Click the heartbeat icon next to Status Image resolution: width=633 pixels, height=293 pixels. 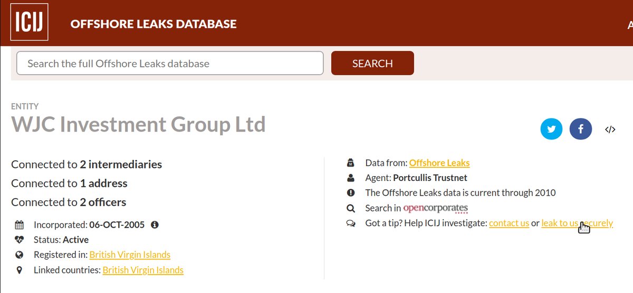(20, 240)
